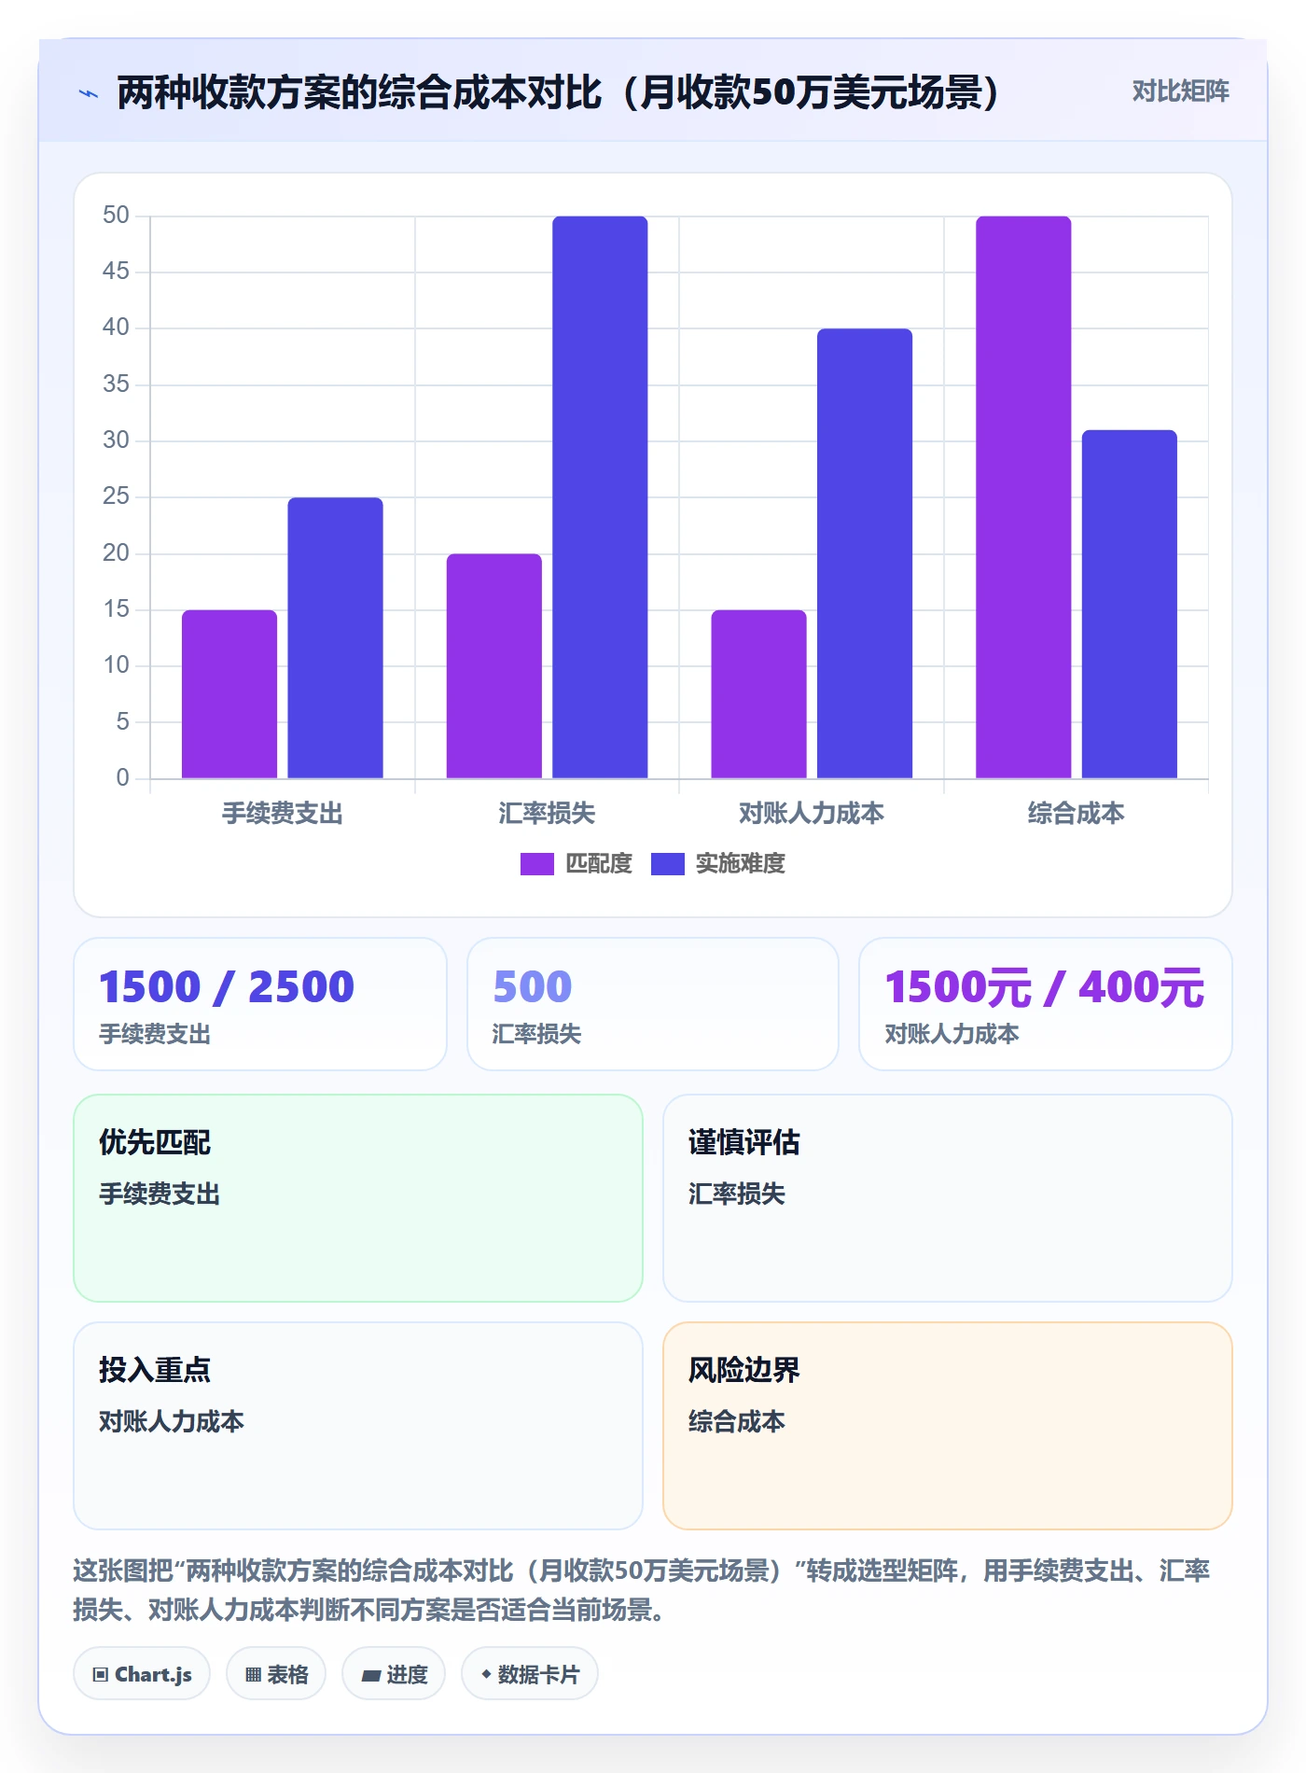Click the 对账人力成本 label on the chart axis
The image size is (1306, 1773).
tap(812, 814)
